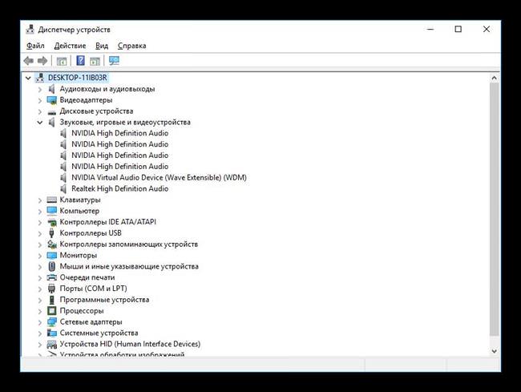Expand the Клавиатуры category
Viewport: 521px width, 392px height.
[40, 200]
